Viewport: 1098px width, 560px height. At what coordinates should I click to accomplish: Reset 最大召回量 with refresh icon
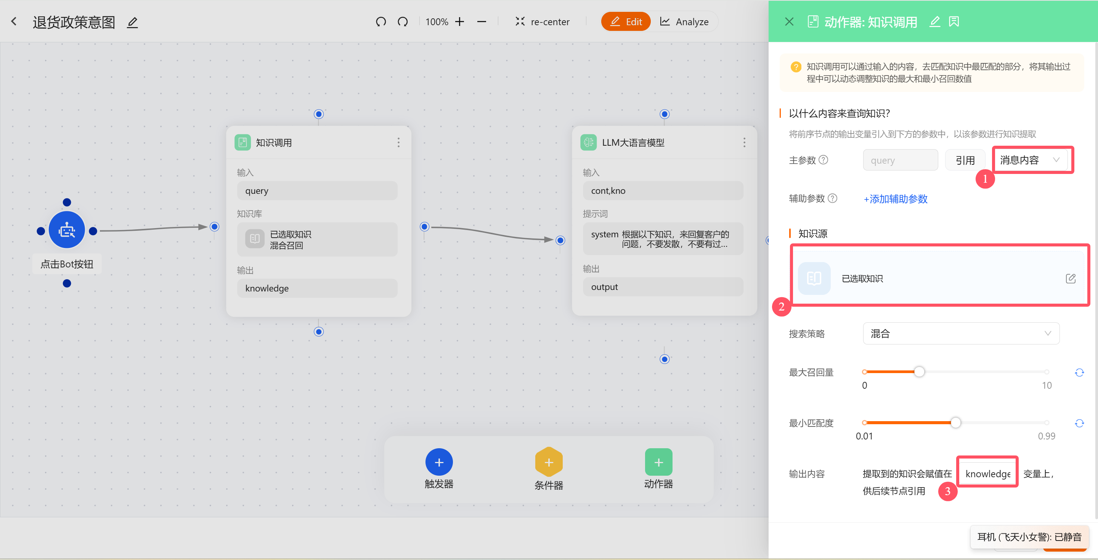coord(1079,372)
